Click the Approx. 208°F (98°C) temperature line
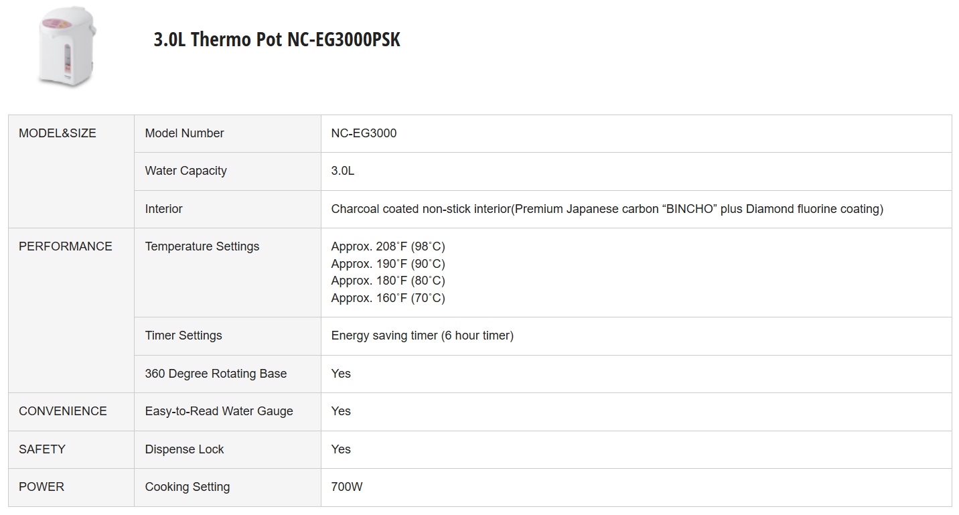This screenshot has width=959, height=515. (388, 246)
